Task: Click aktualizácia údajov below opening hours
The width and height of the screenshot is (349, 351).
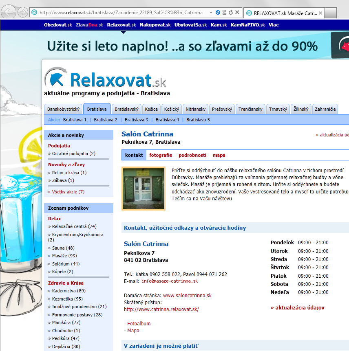Action: pos(298,308)
